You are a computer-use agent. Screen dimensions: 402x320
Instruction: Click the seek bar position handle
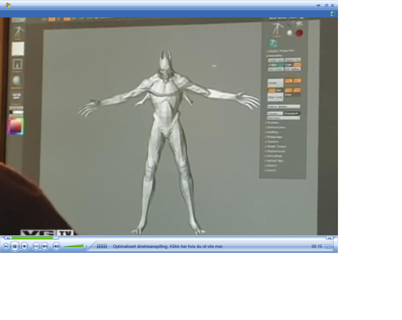coord(56,238)
